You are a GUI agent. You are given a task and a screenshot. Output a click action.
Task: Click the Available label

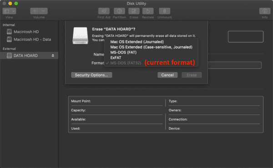click(x=78, y=119)
